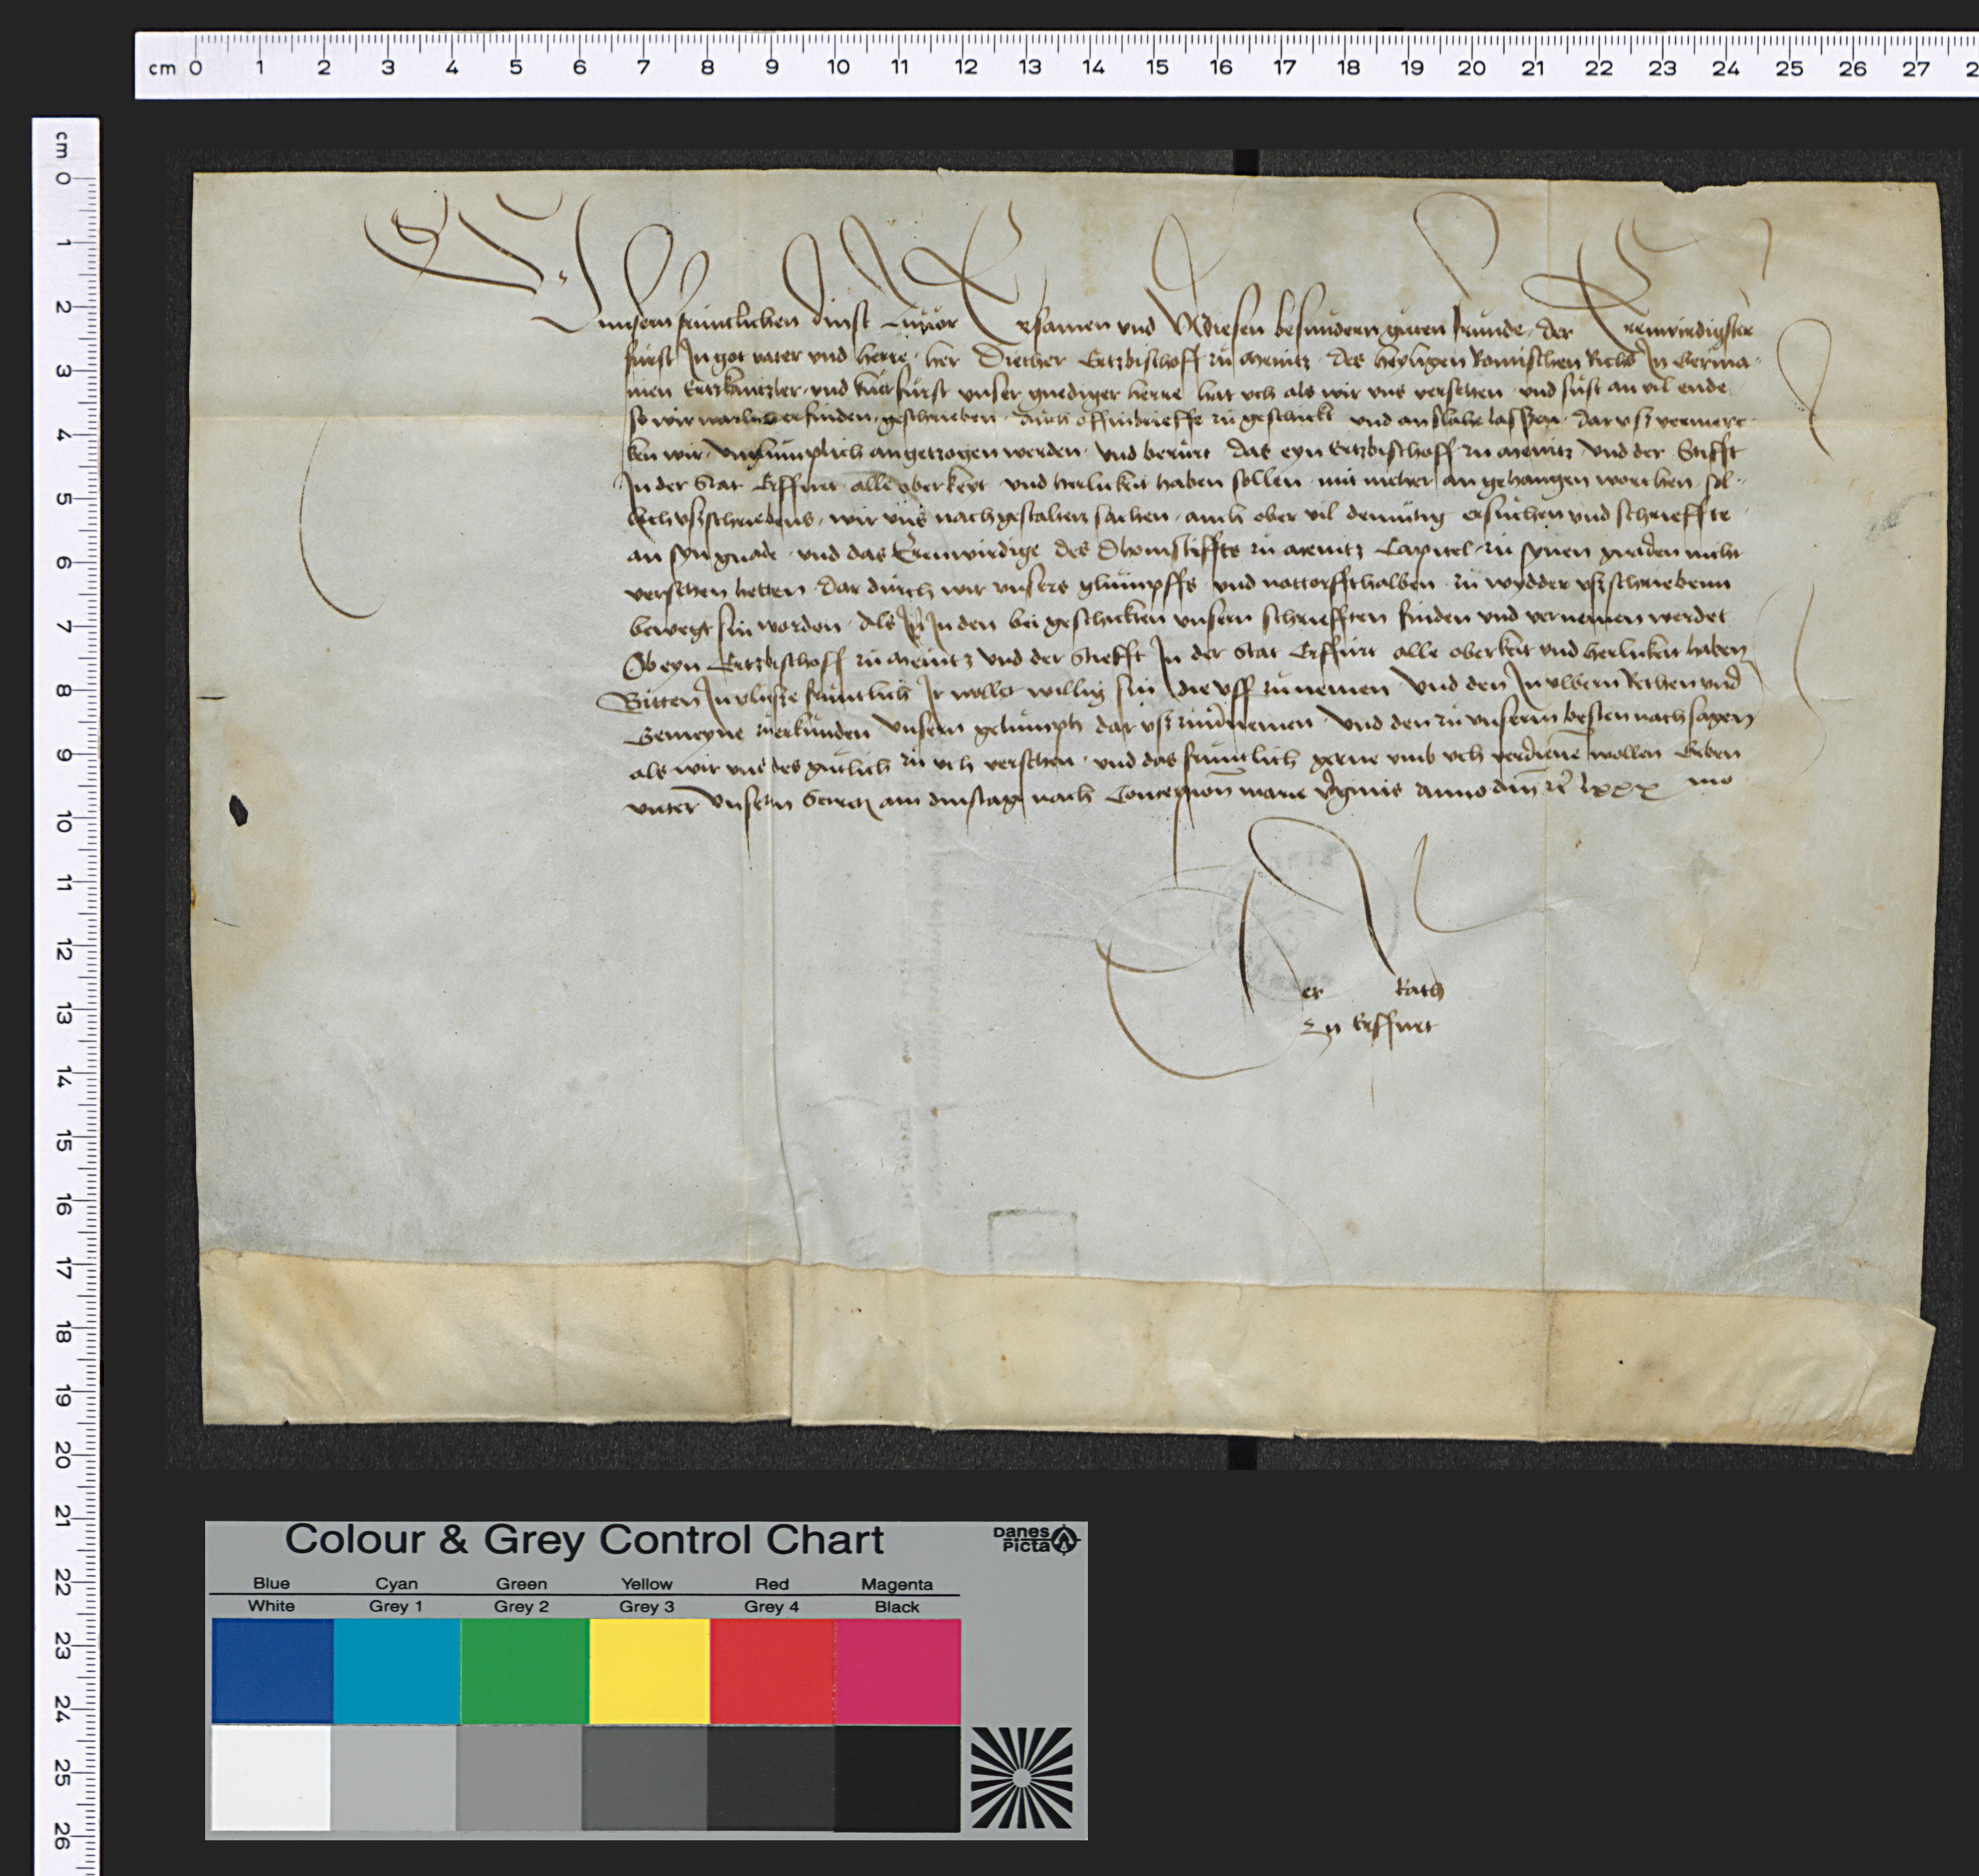This screenshot has width=1979, height=1876.
Task: Select the magenta color patch
Action: coord(897,1671)
